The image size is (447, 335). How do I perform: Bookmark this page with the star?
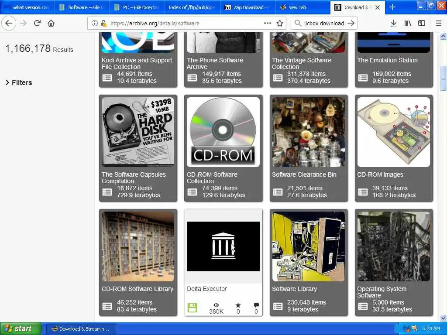pos(280,23)
